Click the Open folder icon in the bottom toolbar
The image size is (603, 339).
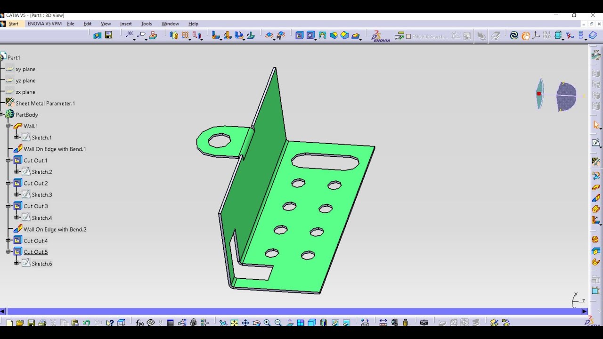(20, 323)
